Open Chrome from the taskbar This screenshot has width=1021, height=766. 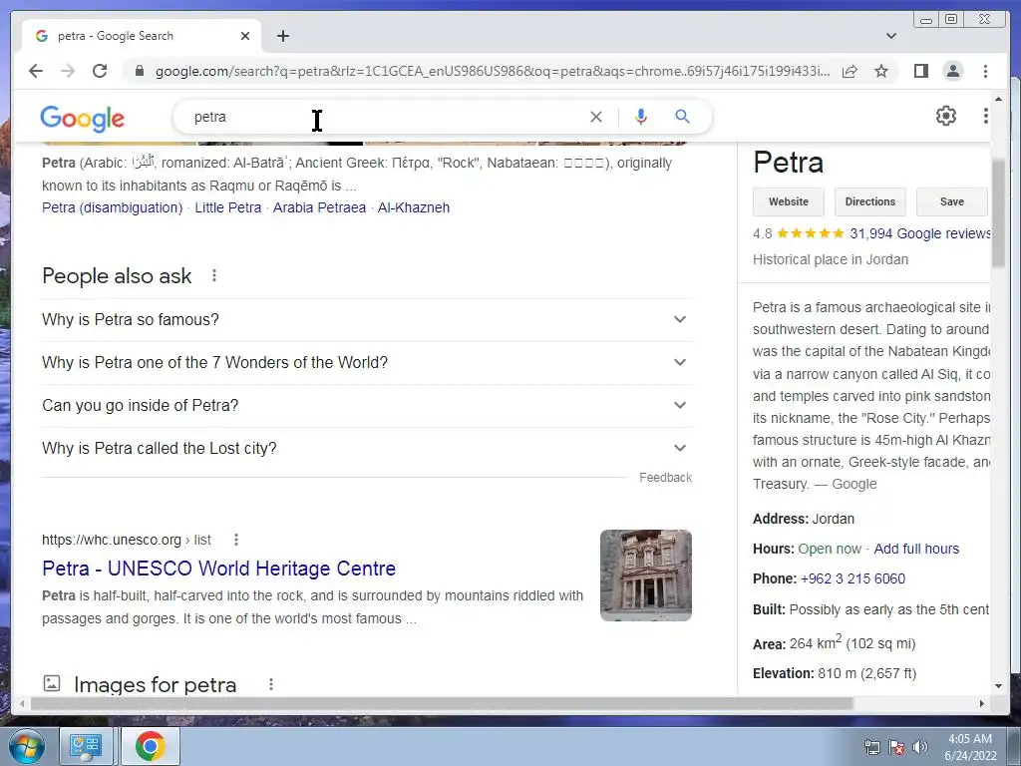coord(150,746)
